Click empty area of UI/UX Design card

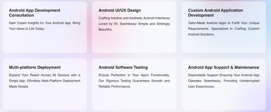coord(134,42)
